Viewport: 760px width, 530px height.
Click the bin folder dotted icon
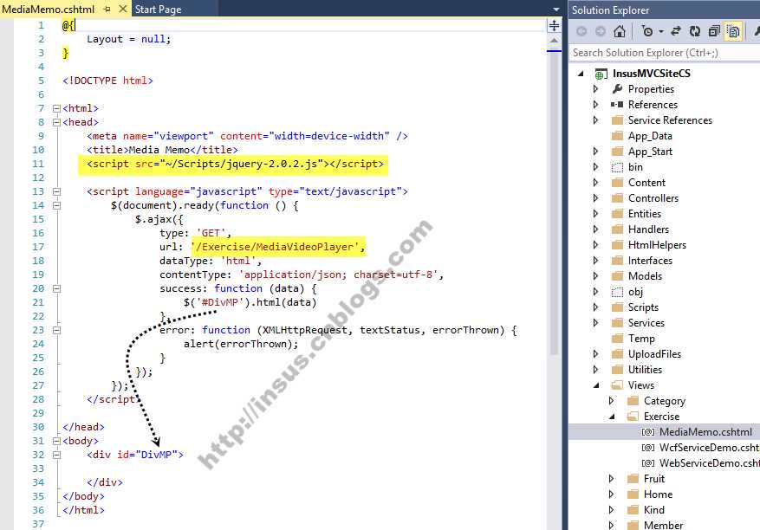[x=617, y=168]
